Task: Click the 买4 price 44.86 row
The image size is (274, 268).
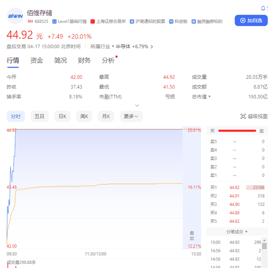Action: 237,213
